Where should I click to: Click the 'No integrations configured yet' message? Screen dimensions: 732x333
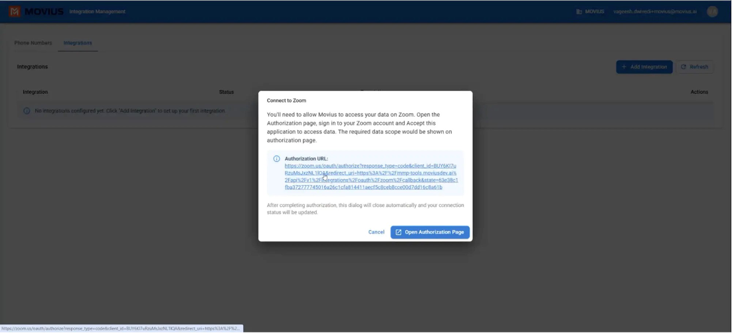130,111
